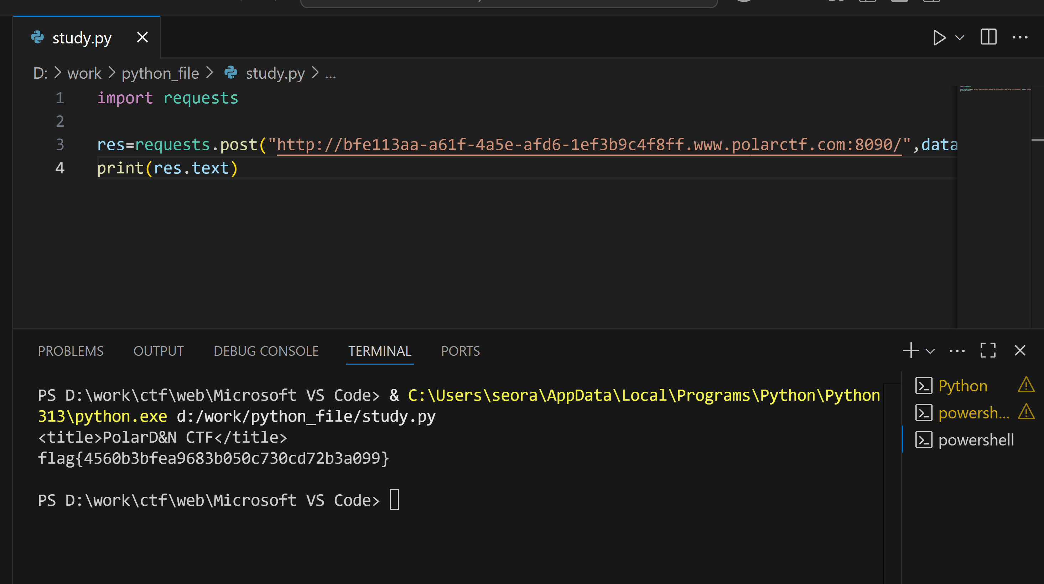Screen dimensions: 1044x584
Task: Close the study.py tab
Action: [x=142, y=38]
